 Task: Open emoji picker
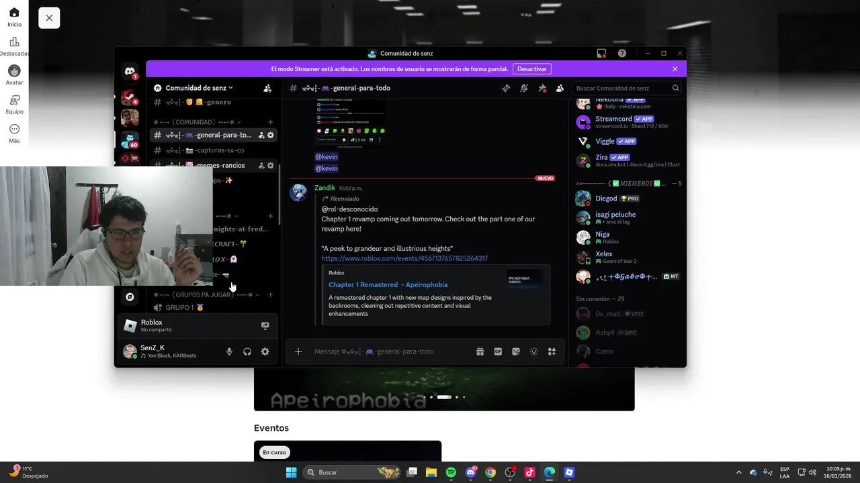(533, 352)
